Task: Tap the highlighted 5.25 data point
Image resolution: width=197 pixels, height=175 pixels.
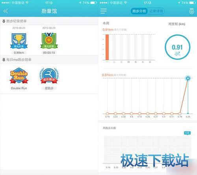Action: click(188, 78)
